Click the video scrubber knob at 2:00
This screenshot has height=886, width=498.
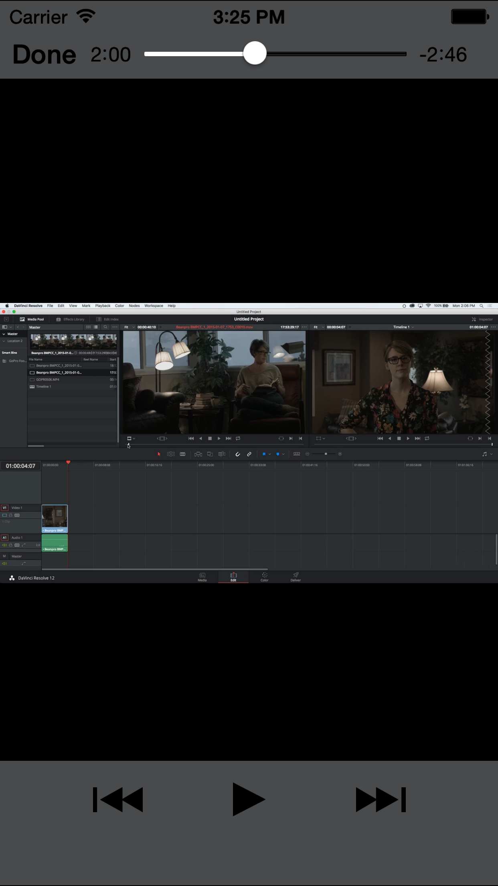pyautogui.click(x=255, y=53)
